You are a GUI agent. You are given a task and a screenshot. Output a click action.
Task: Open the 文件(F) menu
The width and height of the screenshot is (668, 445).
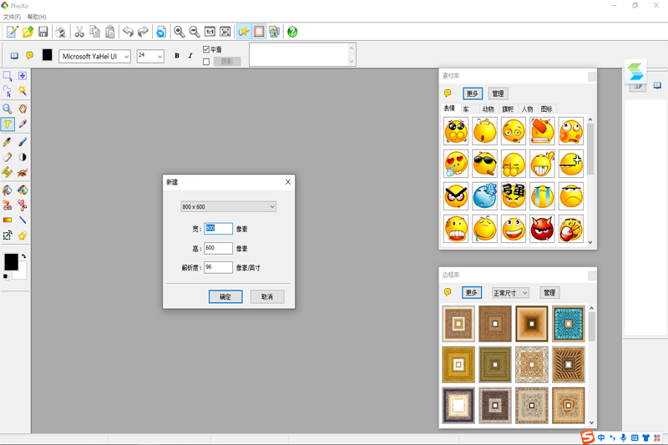coord(12,17)
